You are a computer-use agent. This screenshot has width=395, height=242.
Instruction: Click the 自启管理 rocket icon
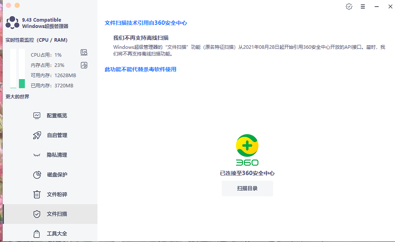[37, 135]
